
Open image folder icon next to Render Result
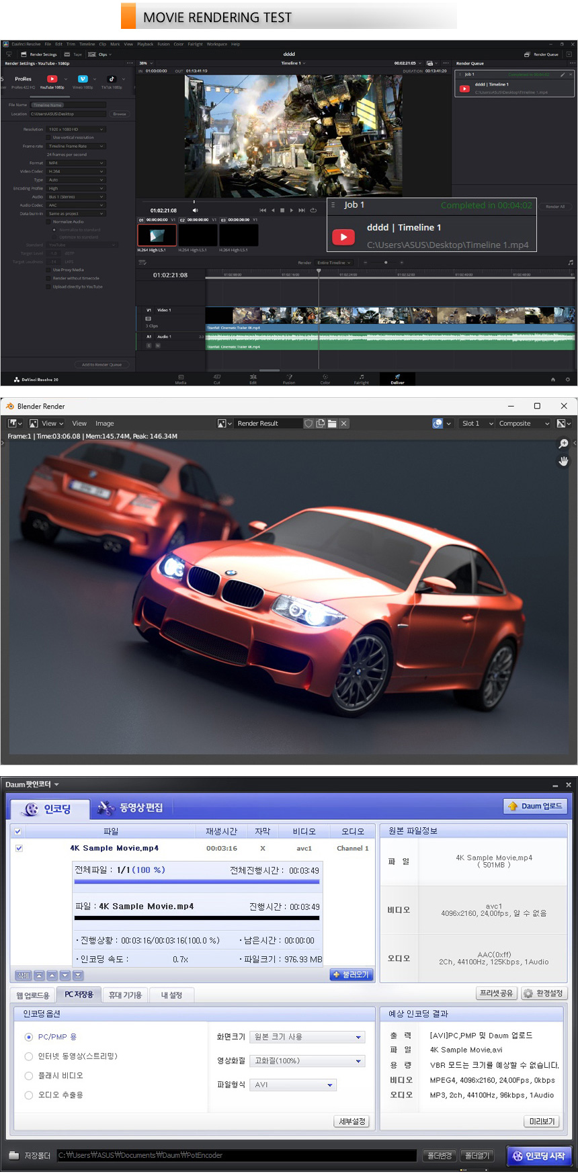pos(332,423)
